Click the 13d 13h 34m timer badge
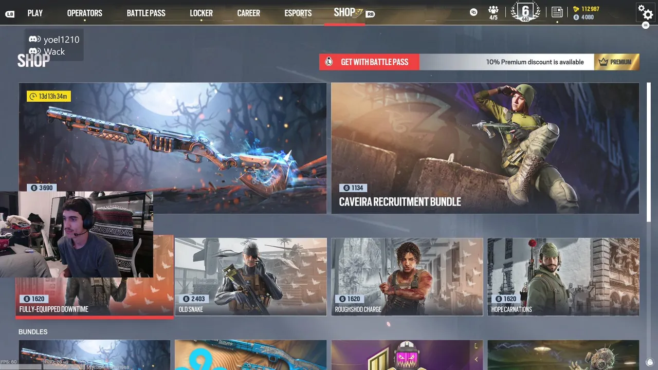 pos(49,96)
